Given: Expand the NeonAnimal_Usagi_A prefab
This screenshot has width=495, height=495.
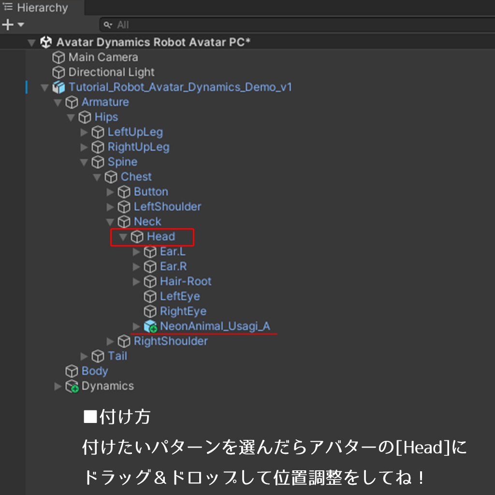Looking at the screenshot, I should coord(136,326).
